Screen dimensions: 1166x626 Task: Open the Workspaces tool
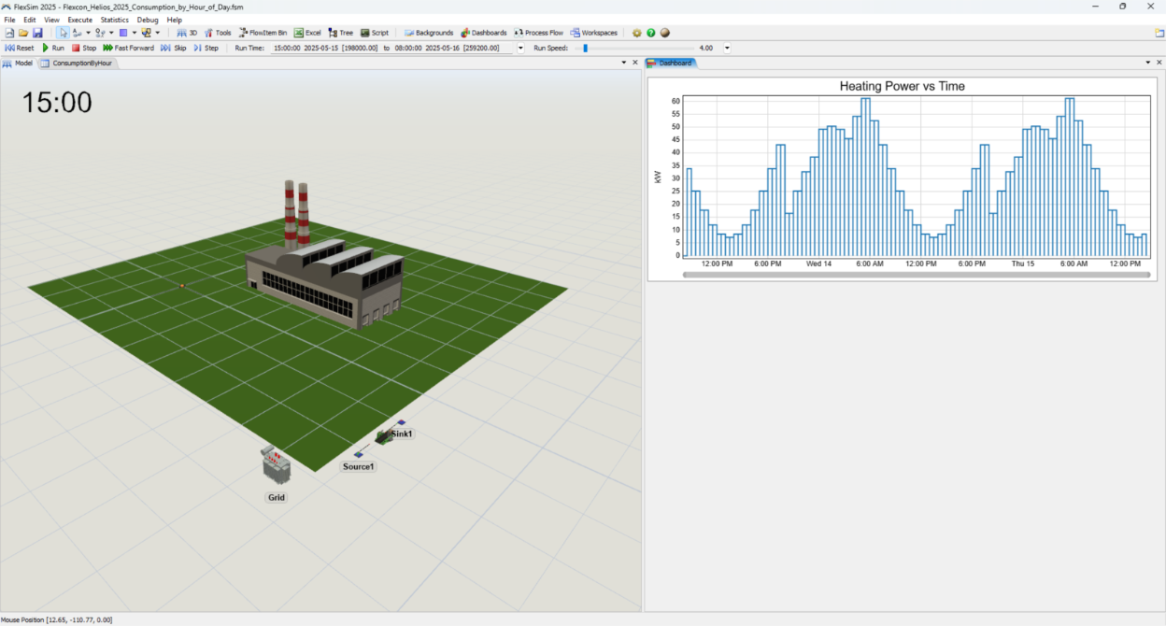point(593,32)
